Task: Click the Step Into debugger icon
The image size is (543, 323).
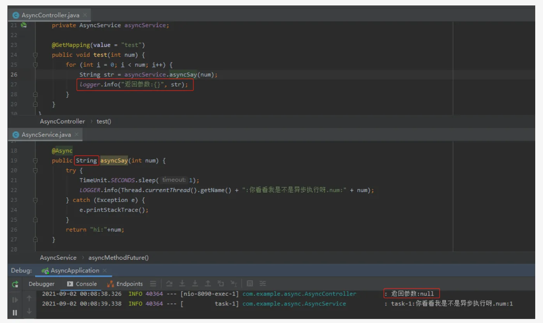Action: (x=182, y=284)
